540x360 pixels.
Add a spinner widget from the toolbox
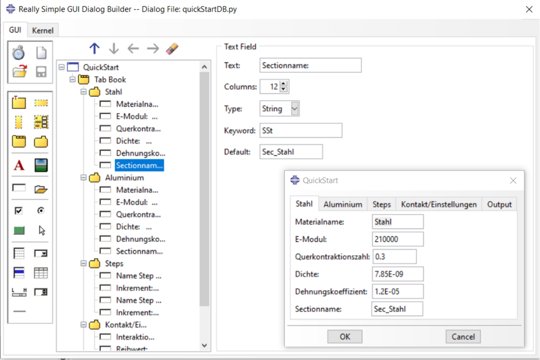(41, 292)
